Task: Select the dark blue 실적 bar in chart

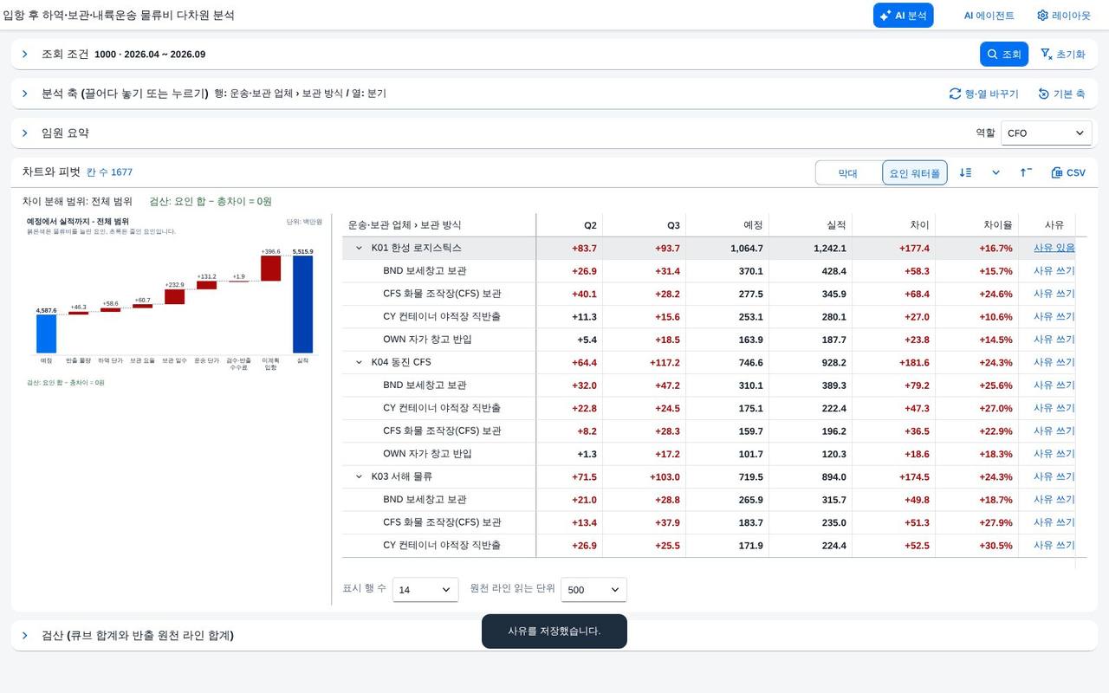Action: (302, 304)
